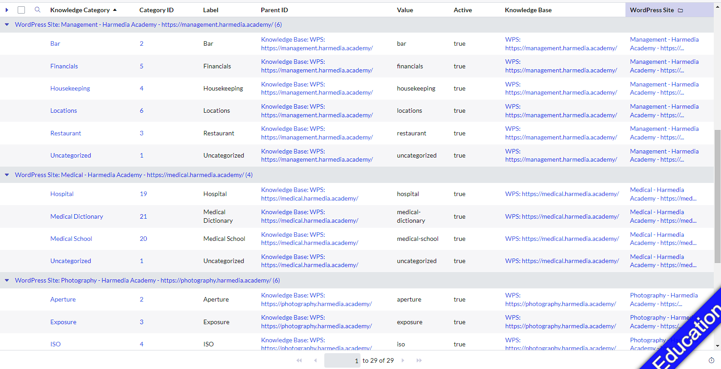Click the Knowledge Base column header
The image size is (721, 369).
[528, 10]
